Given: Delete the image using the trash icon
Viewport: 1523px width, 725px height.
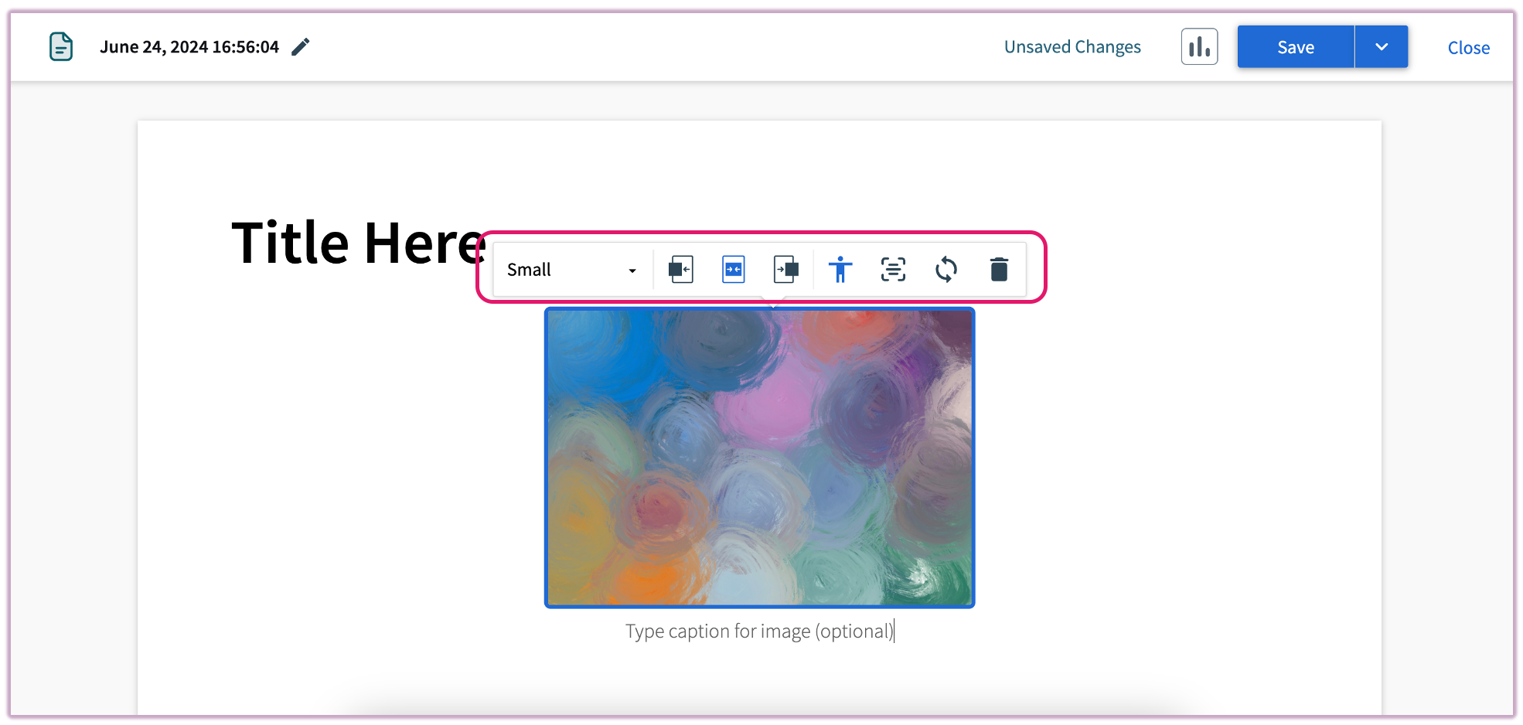Looking at the screenshot, I should pos(999,269).
